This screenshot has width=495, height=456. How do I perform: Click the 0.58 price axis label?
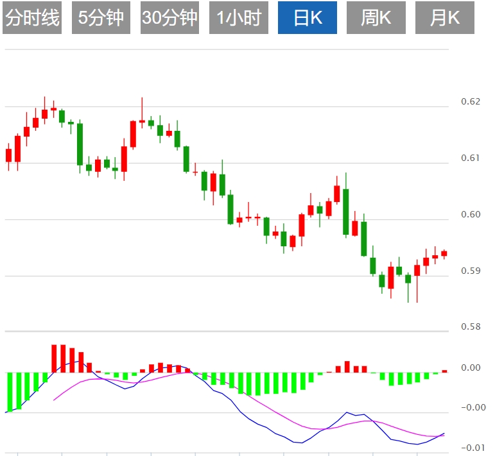471,327
